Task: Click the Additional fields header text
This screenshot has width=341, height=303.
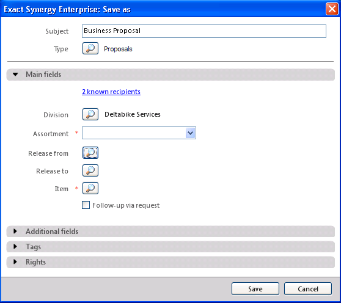Action: click(x=52, y=232)
